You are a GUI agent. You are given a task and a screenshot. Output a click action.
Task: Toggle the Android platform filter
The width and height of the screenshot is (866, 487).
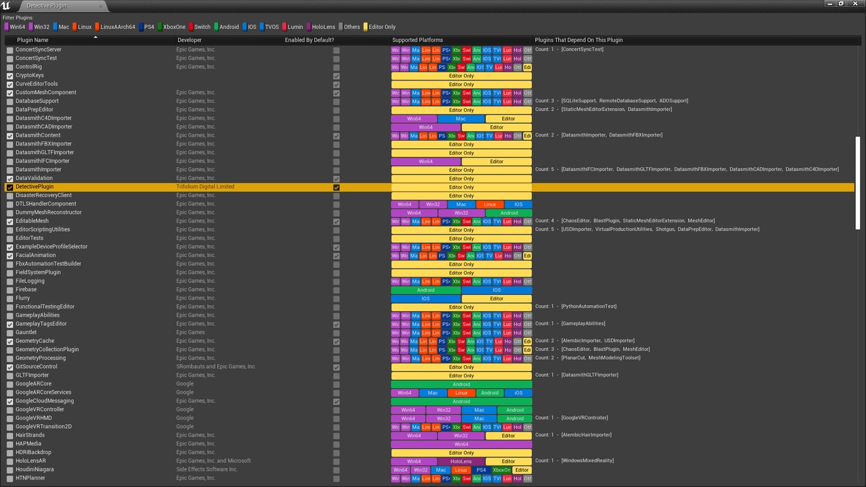click(x=225, y=27)
